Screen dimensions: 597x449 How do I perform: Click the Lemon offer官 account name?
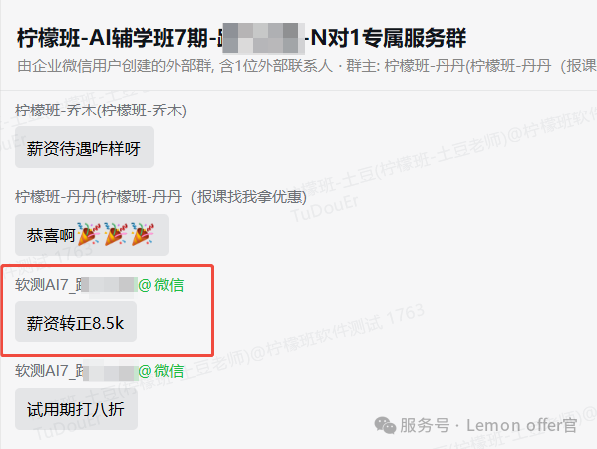coord(522,425)
